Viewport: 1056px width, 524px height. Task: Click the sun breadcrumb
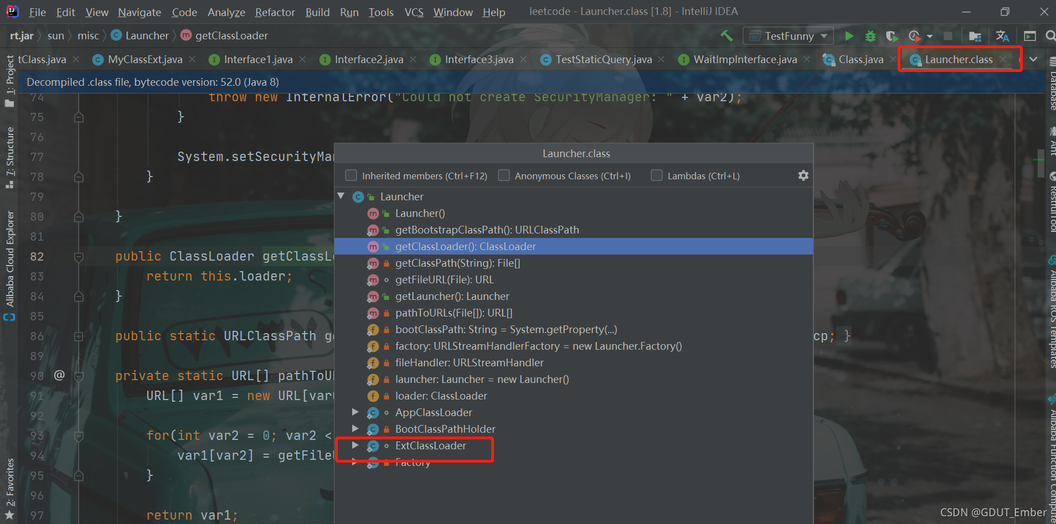(56, 36)
